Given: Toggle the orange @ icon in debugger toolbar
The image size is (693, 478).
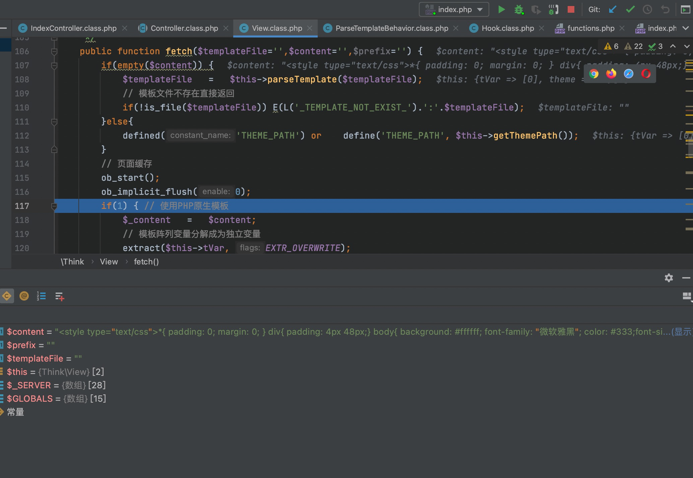Looking at the screenshot, I should 24,296.
